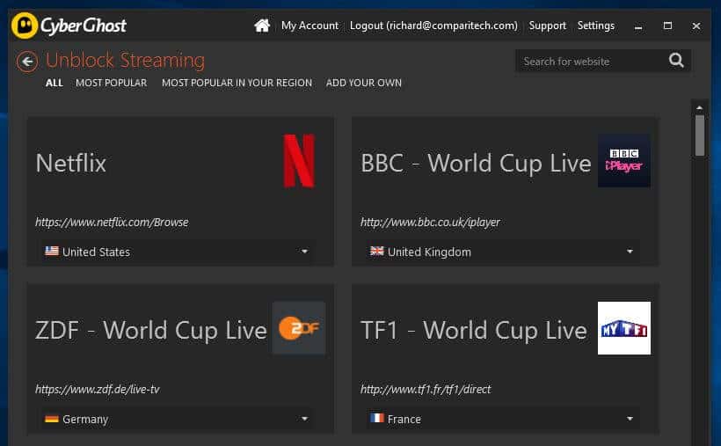The height and width of the screenshot is (446, 721).
Task: Click the TF1 - World Cup Live title
Action: click(474, 330)
